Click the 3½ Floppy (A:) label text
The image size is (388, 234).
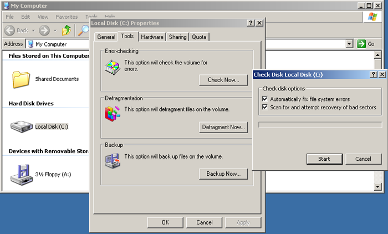coord(53,174)
